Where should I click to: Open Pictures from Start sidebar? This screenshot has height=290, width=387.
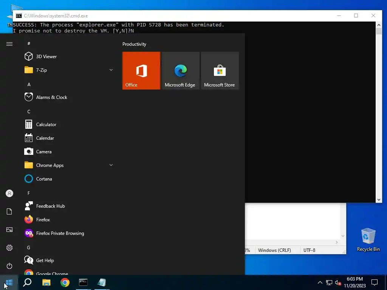point(9,230)
